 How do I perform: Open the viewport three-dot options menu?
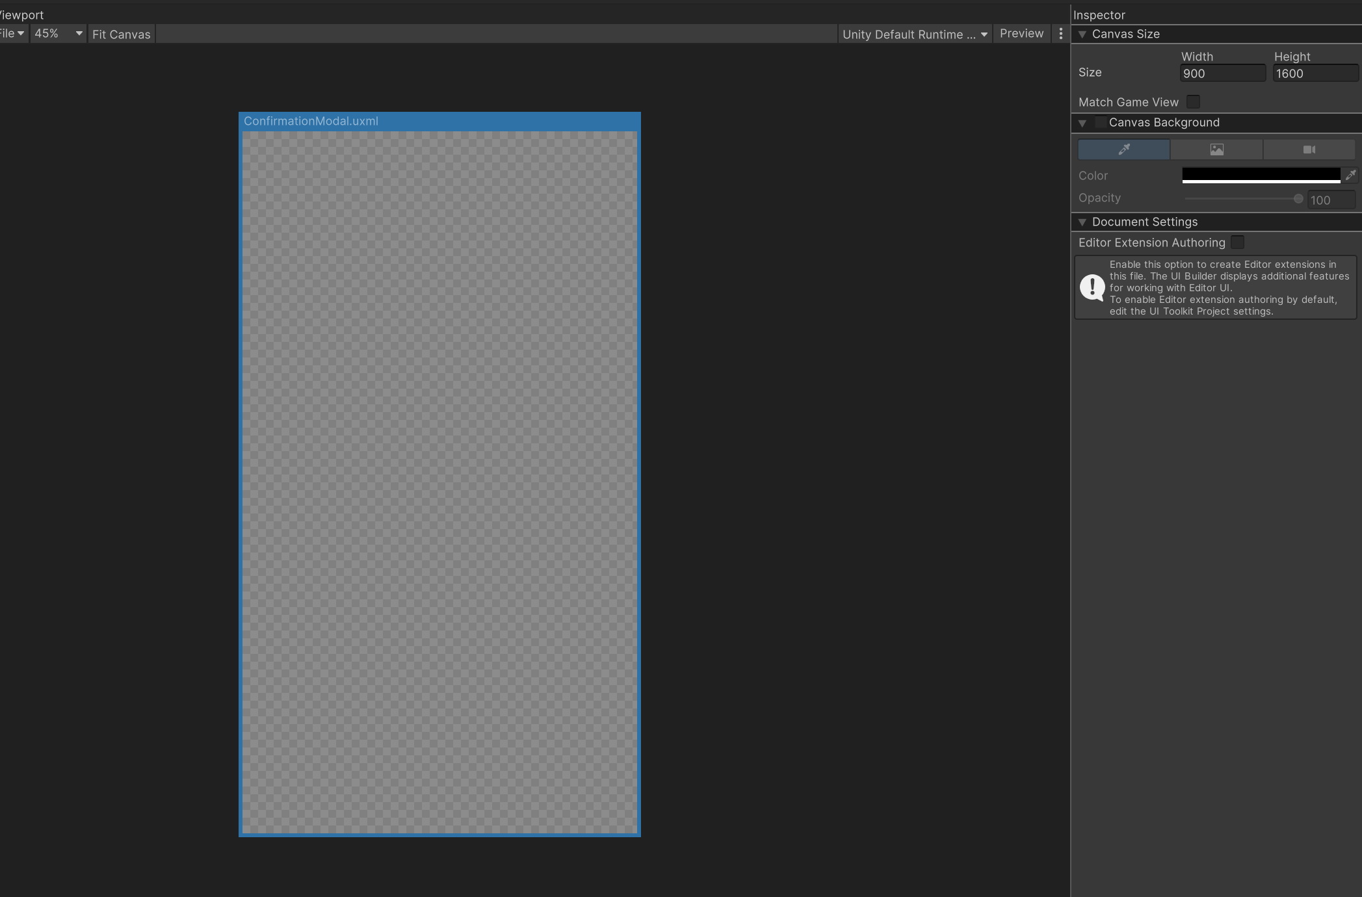pyautogui.click(x=1060, y=34)
